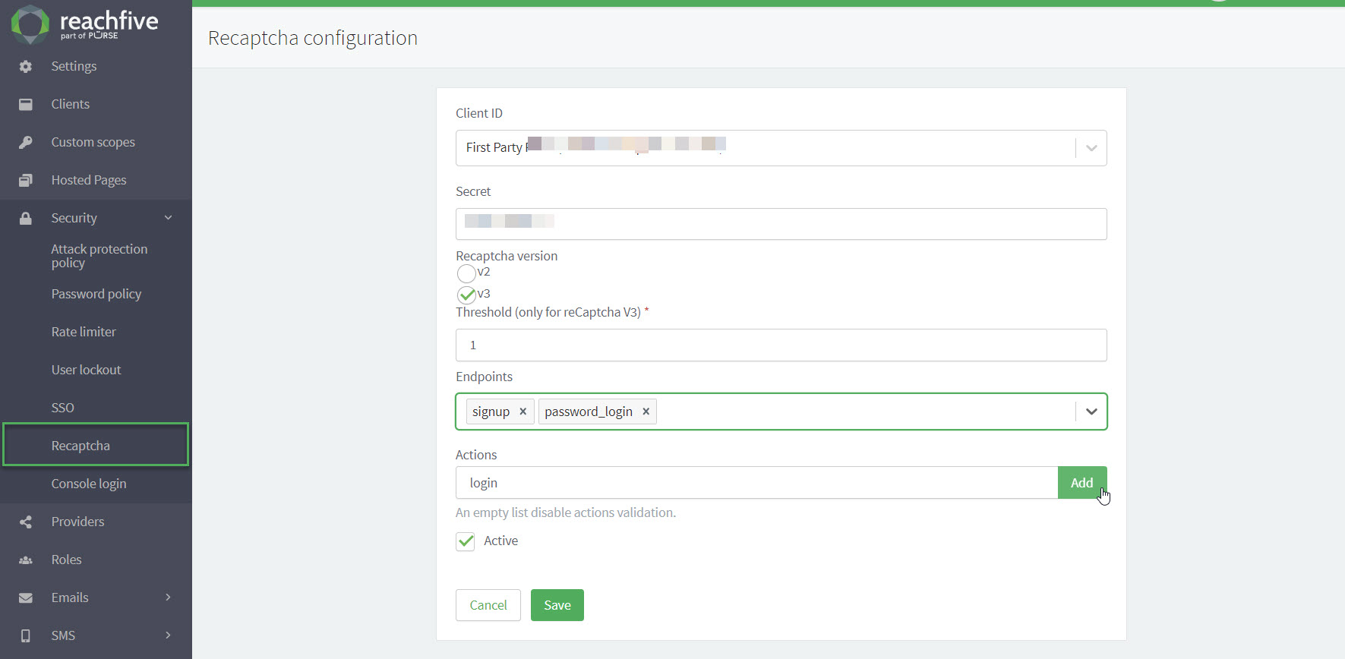This screenshot has width=1345, height=659.
Task: Toggle the Active checkbox
Action: [x=466, y=541]
